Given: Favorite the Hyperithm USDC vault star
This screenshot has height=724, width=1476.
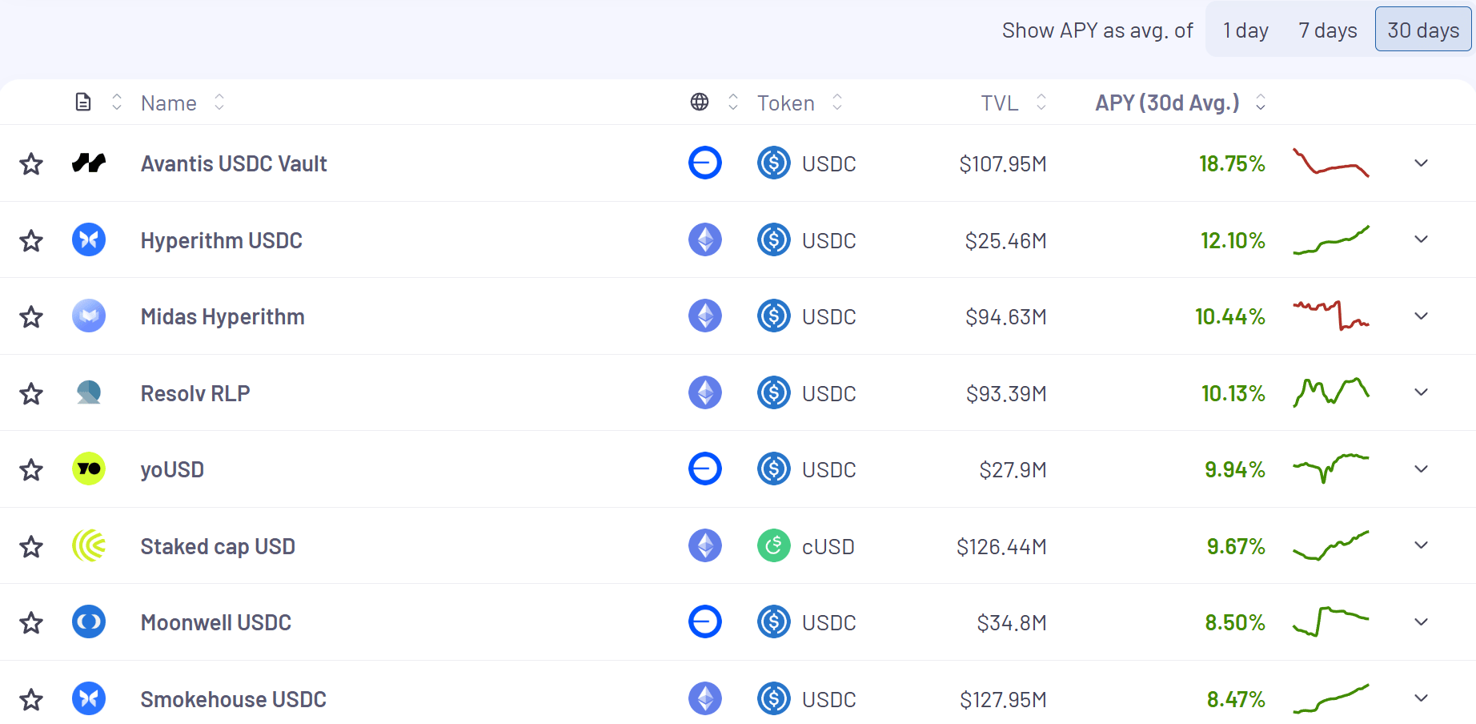Looking at the screenshot, I should (x=31, y=240).
